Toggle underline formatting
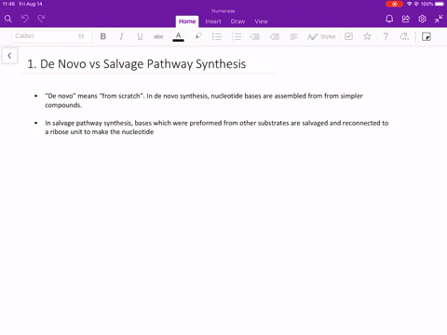Screen dimensions: 447x335 140,36
